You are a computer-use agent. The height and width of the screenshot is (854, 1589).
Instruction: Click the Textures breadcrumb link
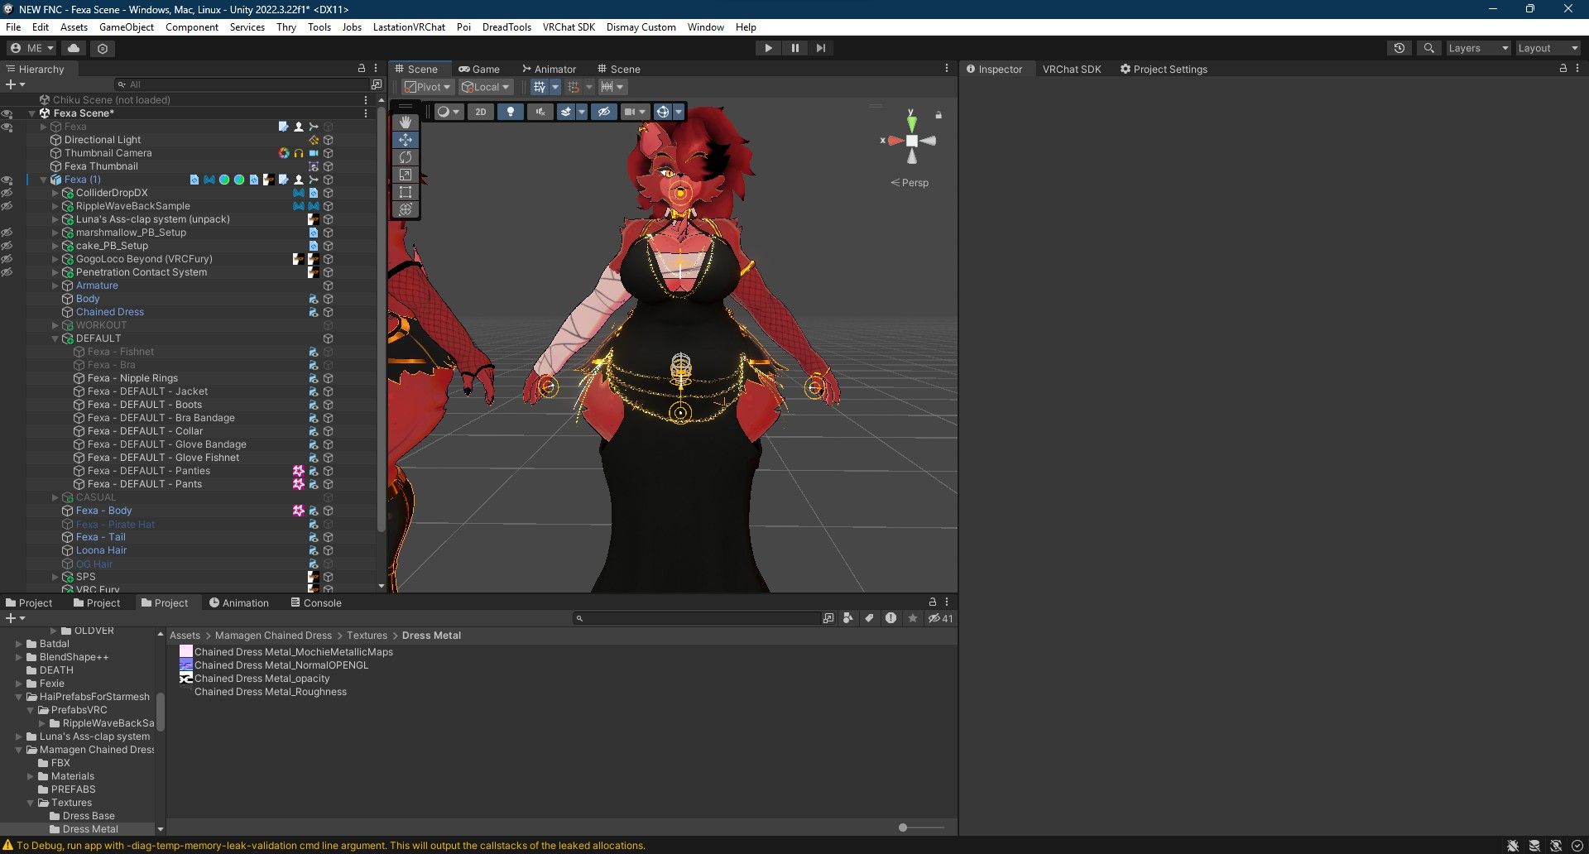pos(367,636)
